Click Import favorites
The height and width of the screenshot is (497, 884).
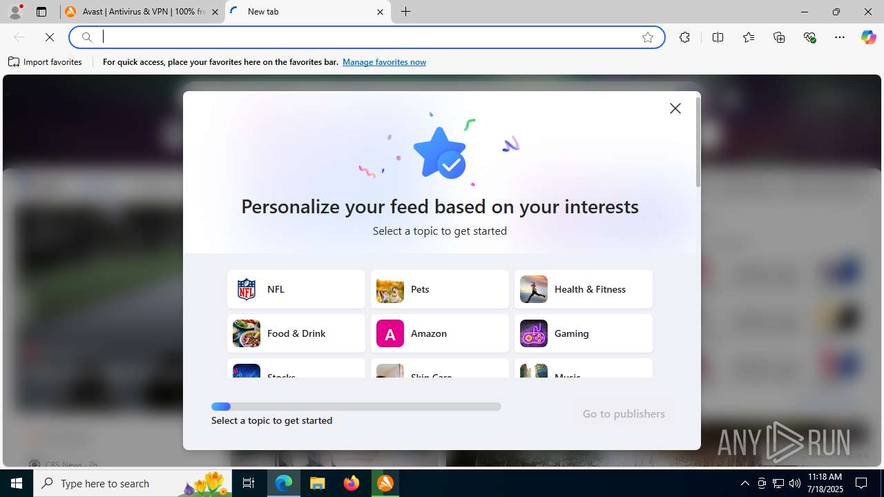coord(46,62)
